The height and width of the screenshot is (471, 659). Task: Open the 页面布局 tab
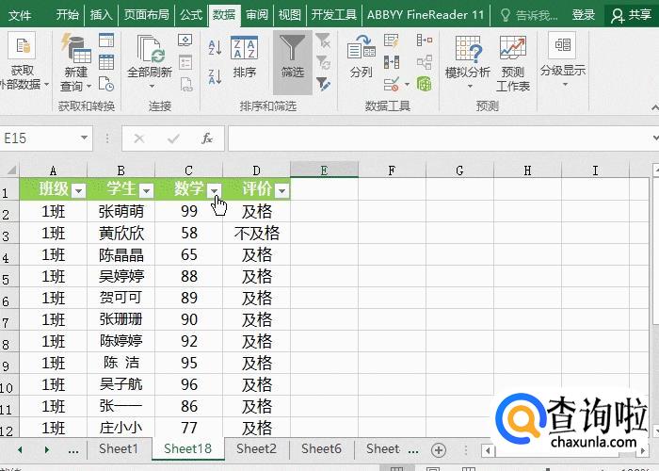(146, 15)
